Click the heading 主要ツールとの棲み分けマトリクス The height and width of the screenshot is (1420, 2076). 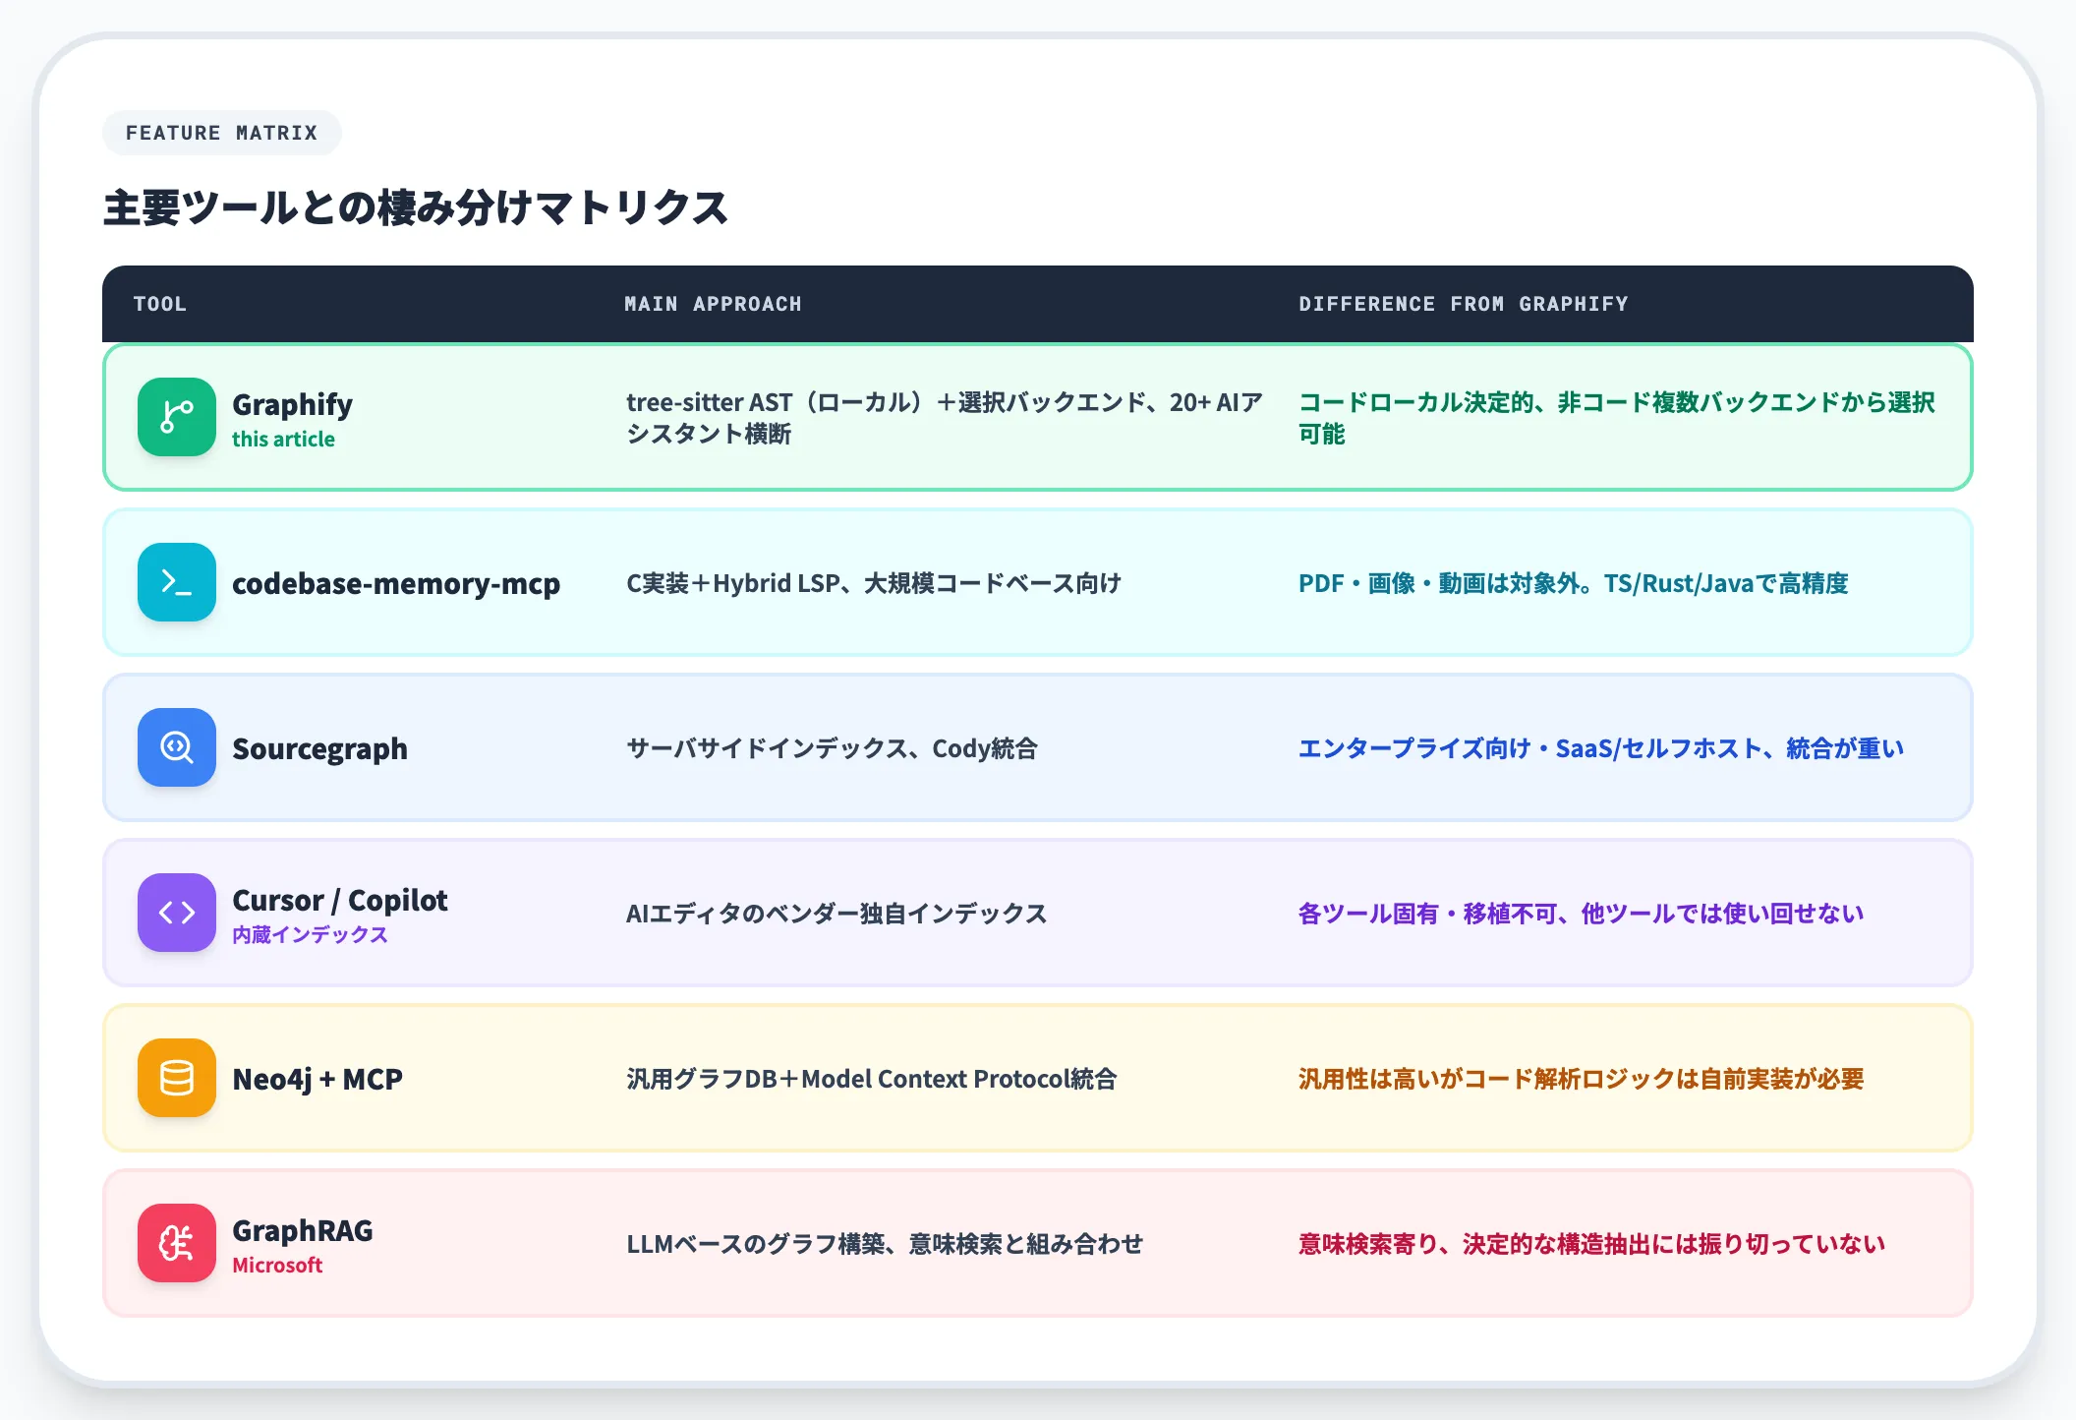[x=415, y=207]
